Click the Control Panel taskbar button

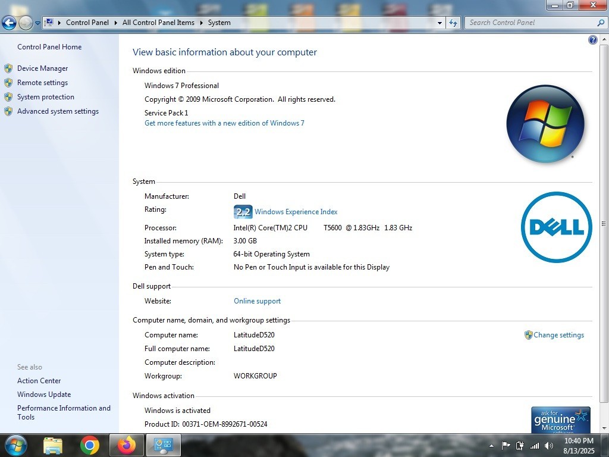163,445
